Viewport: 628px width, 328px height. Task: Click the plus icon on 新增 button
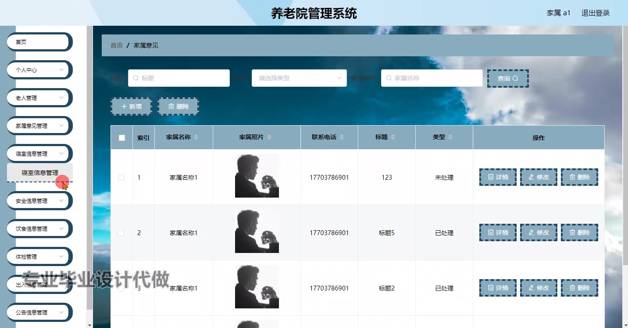point(124,106)
